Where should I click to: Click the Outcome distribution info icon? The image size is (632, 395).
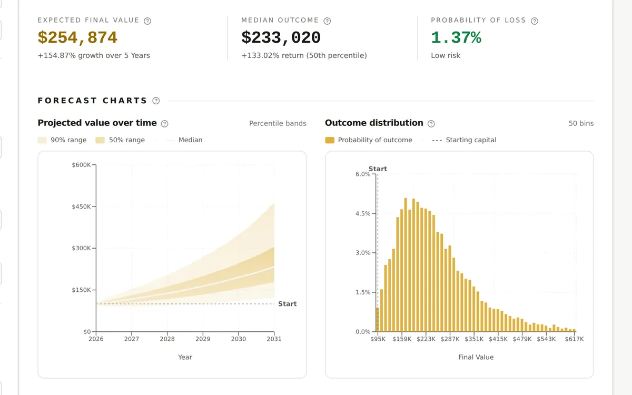click(x=431, y=124)
